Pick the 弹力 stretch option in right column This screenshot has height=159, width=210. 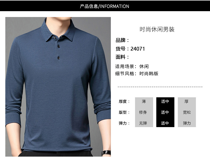click(187, 123)
